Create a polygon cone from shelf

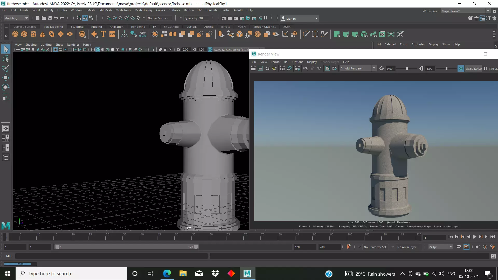[42, 34]
